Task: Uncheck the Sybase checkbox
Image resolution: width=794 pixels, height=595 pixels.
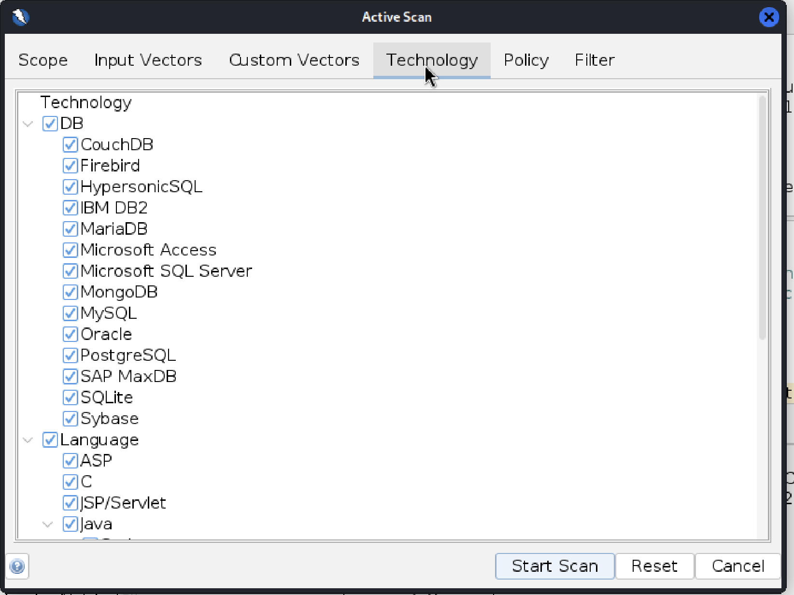Action: 70,418
